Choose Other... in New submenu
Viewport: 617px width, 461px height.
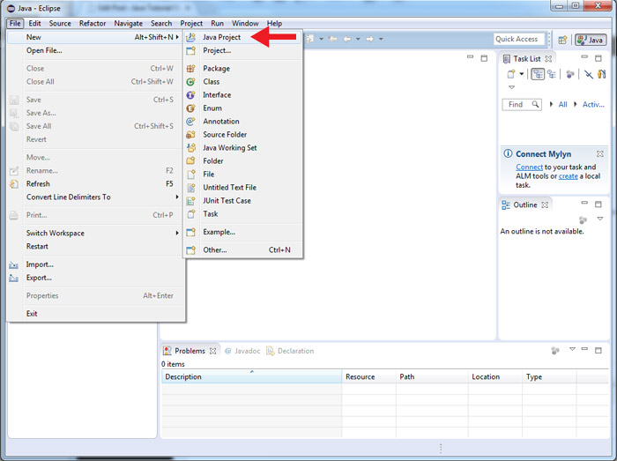click(x=242, y=250)
